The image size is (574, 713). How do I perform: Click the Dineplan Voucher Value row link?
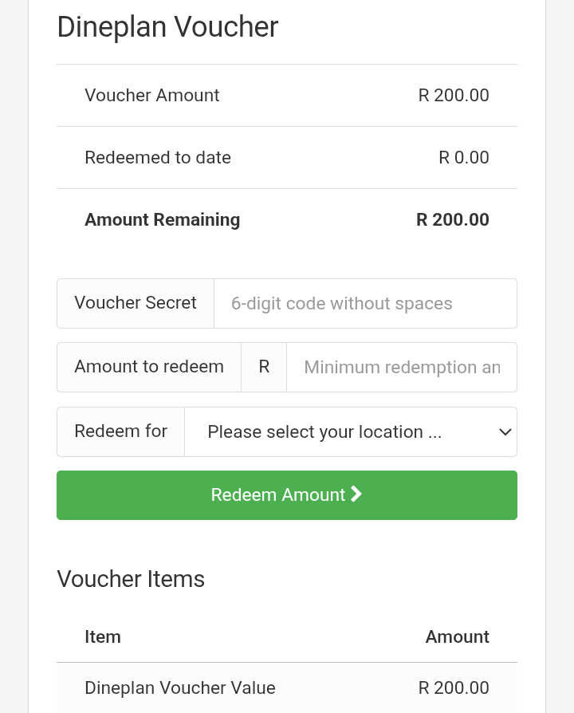[x=179, y=687]
